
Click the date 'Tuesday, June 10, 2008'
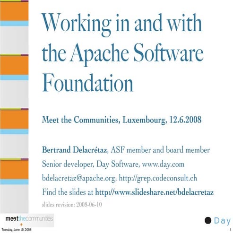[17, 229]
